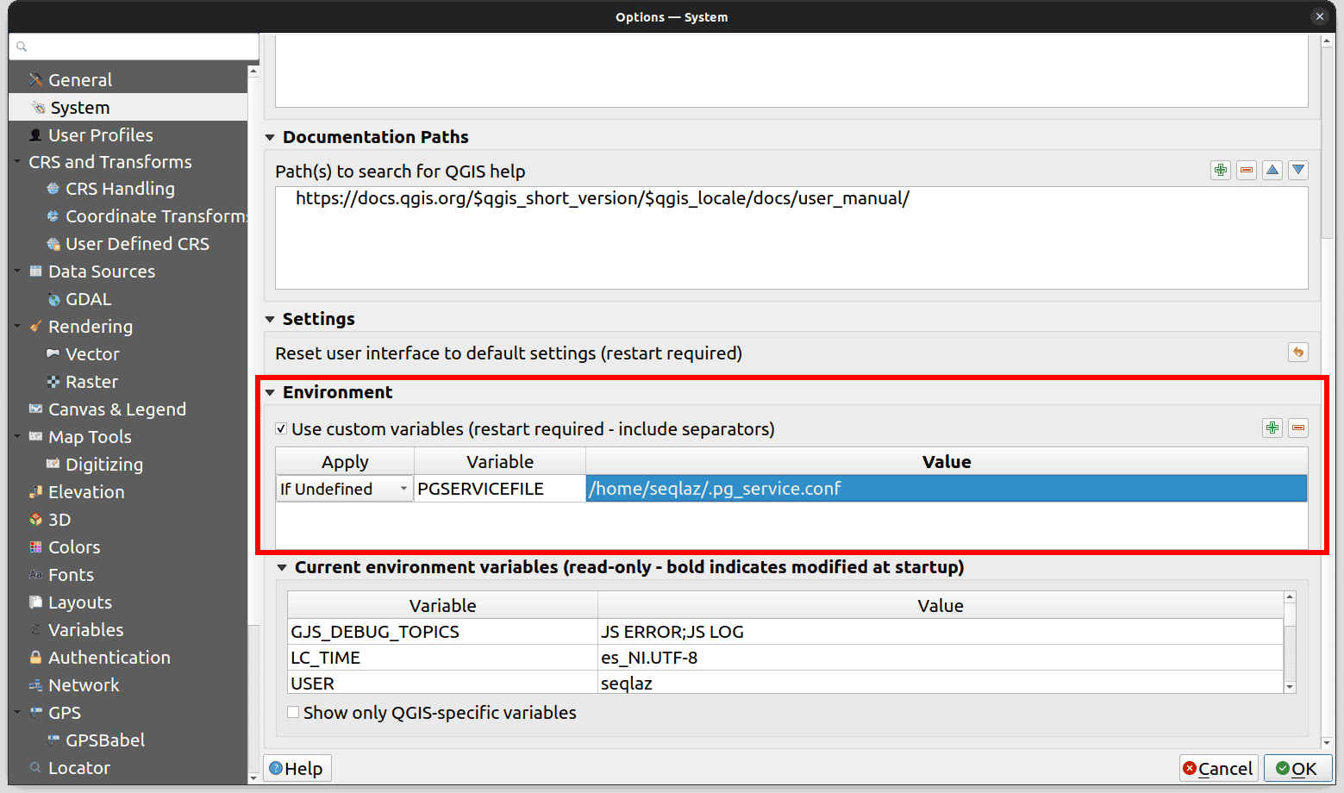Open Network settings page
1344x793 pixels.
84,684
